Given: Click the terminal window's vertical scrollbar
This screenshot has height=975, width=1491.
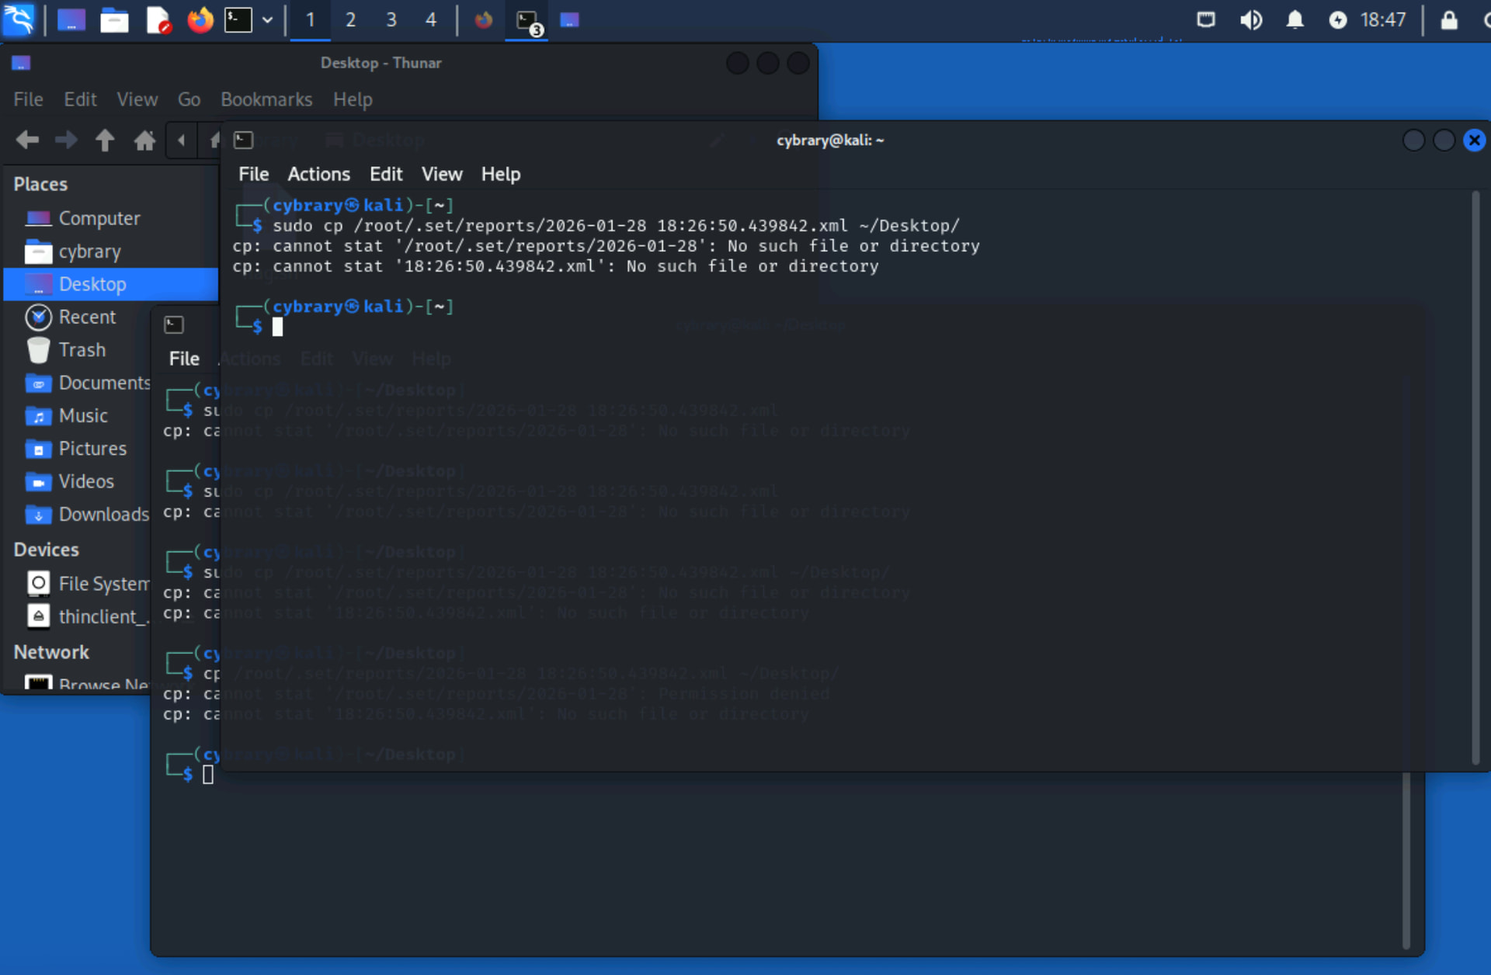Looking at the screenshot, I should click(x=1475, y=477).
